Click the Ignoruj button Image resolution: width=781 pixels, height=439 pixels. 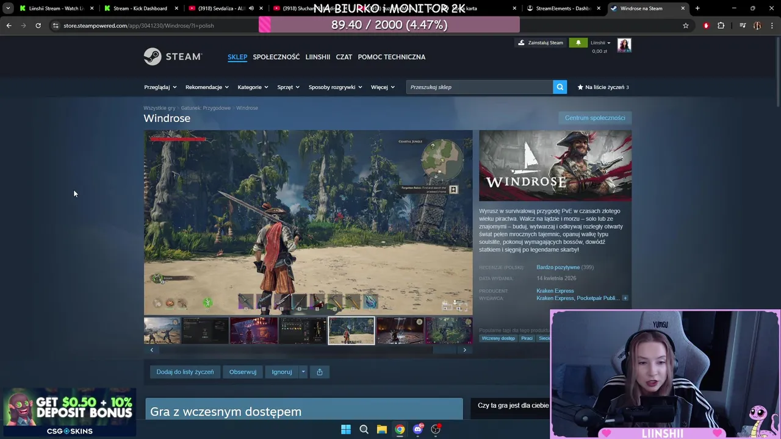(282, 372)
